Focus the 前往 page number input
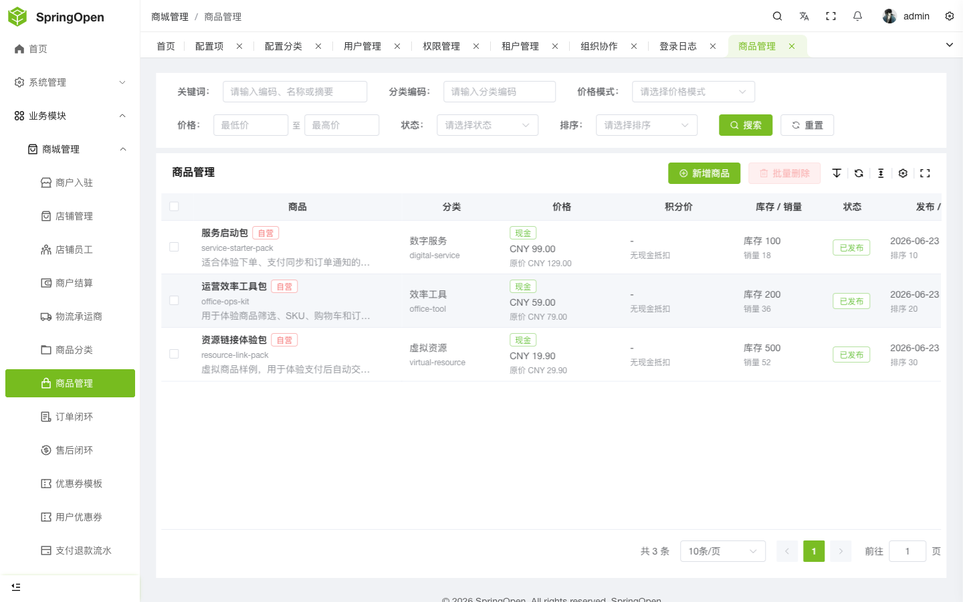Image resolution: width=963 pixels, height=602 pixels. pyautogui.click(x=907, y=551)
